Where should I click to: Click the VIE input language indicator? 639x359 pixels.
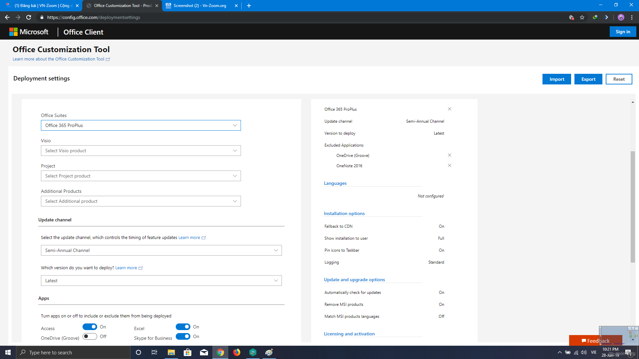click(x=594, y=352)
